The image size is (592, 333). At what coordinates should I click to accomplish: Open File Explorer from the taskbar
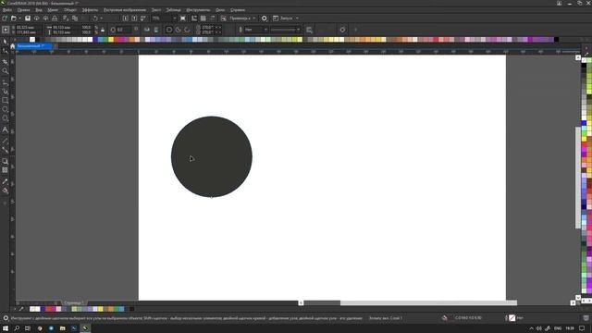[x=62, y=328]
